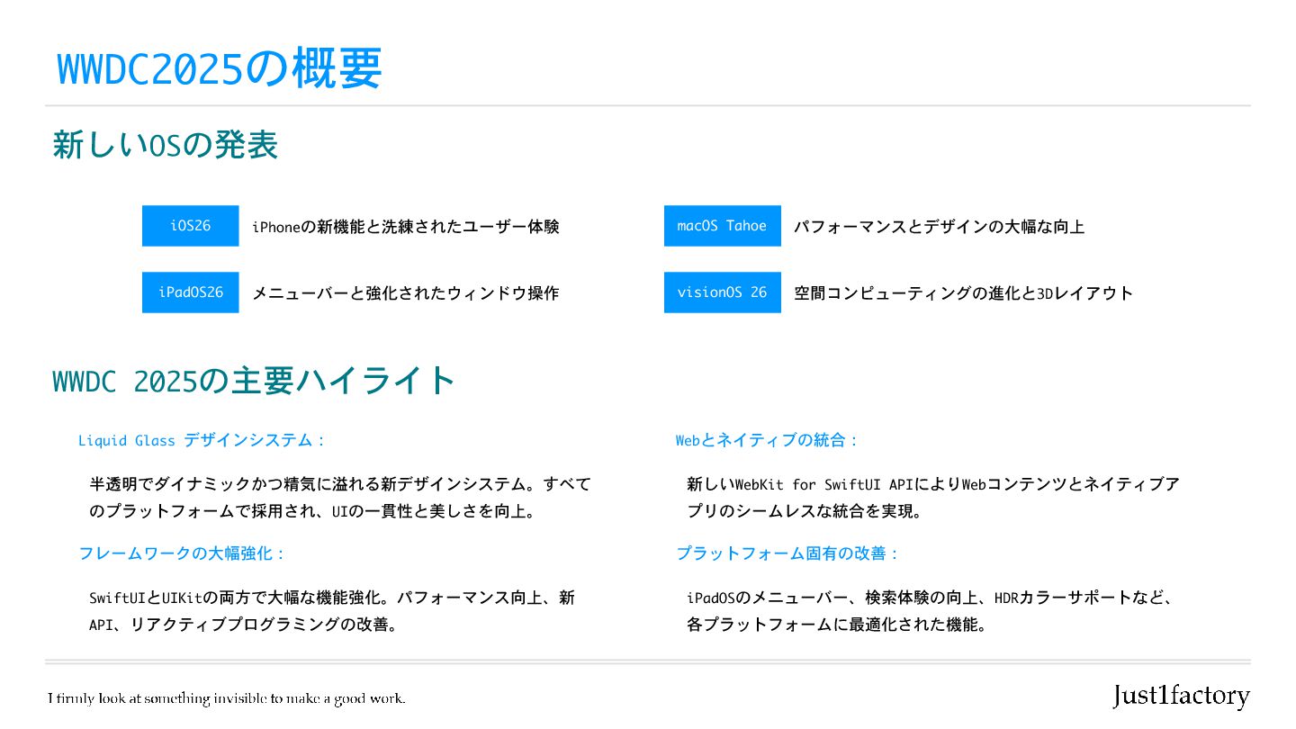Viewport: 1296px width, 729px height.
Task: Click text iPhoneの新機能と洗練されたユーザー体験
Action: click(x=406, y=227)
